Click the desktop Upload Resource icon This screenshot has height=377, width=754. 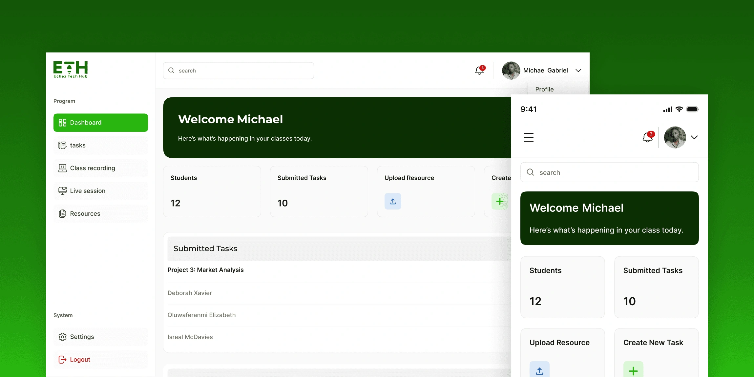tap(393, 201)
